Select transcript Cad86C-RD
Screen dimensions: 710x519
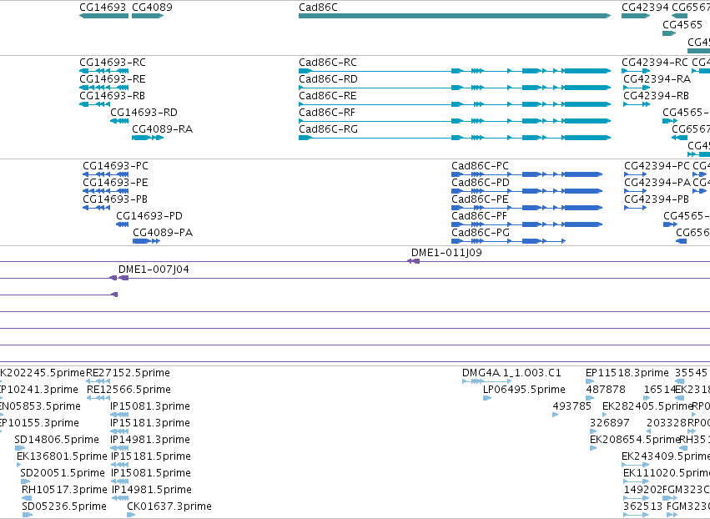tap(328, 78)
